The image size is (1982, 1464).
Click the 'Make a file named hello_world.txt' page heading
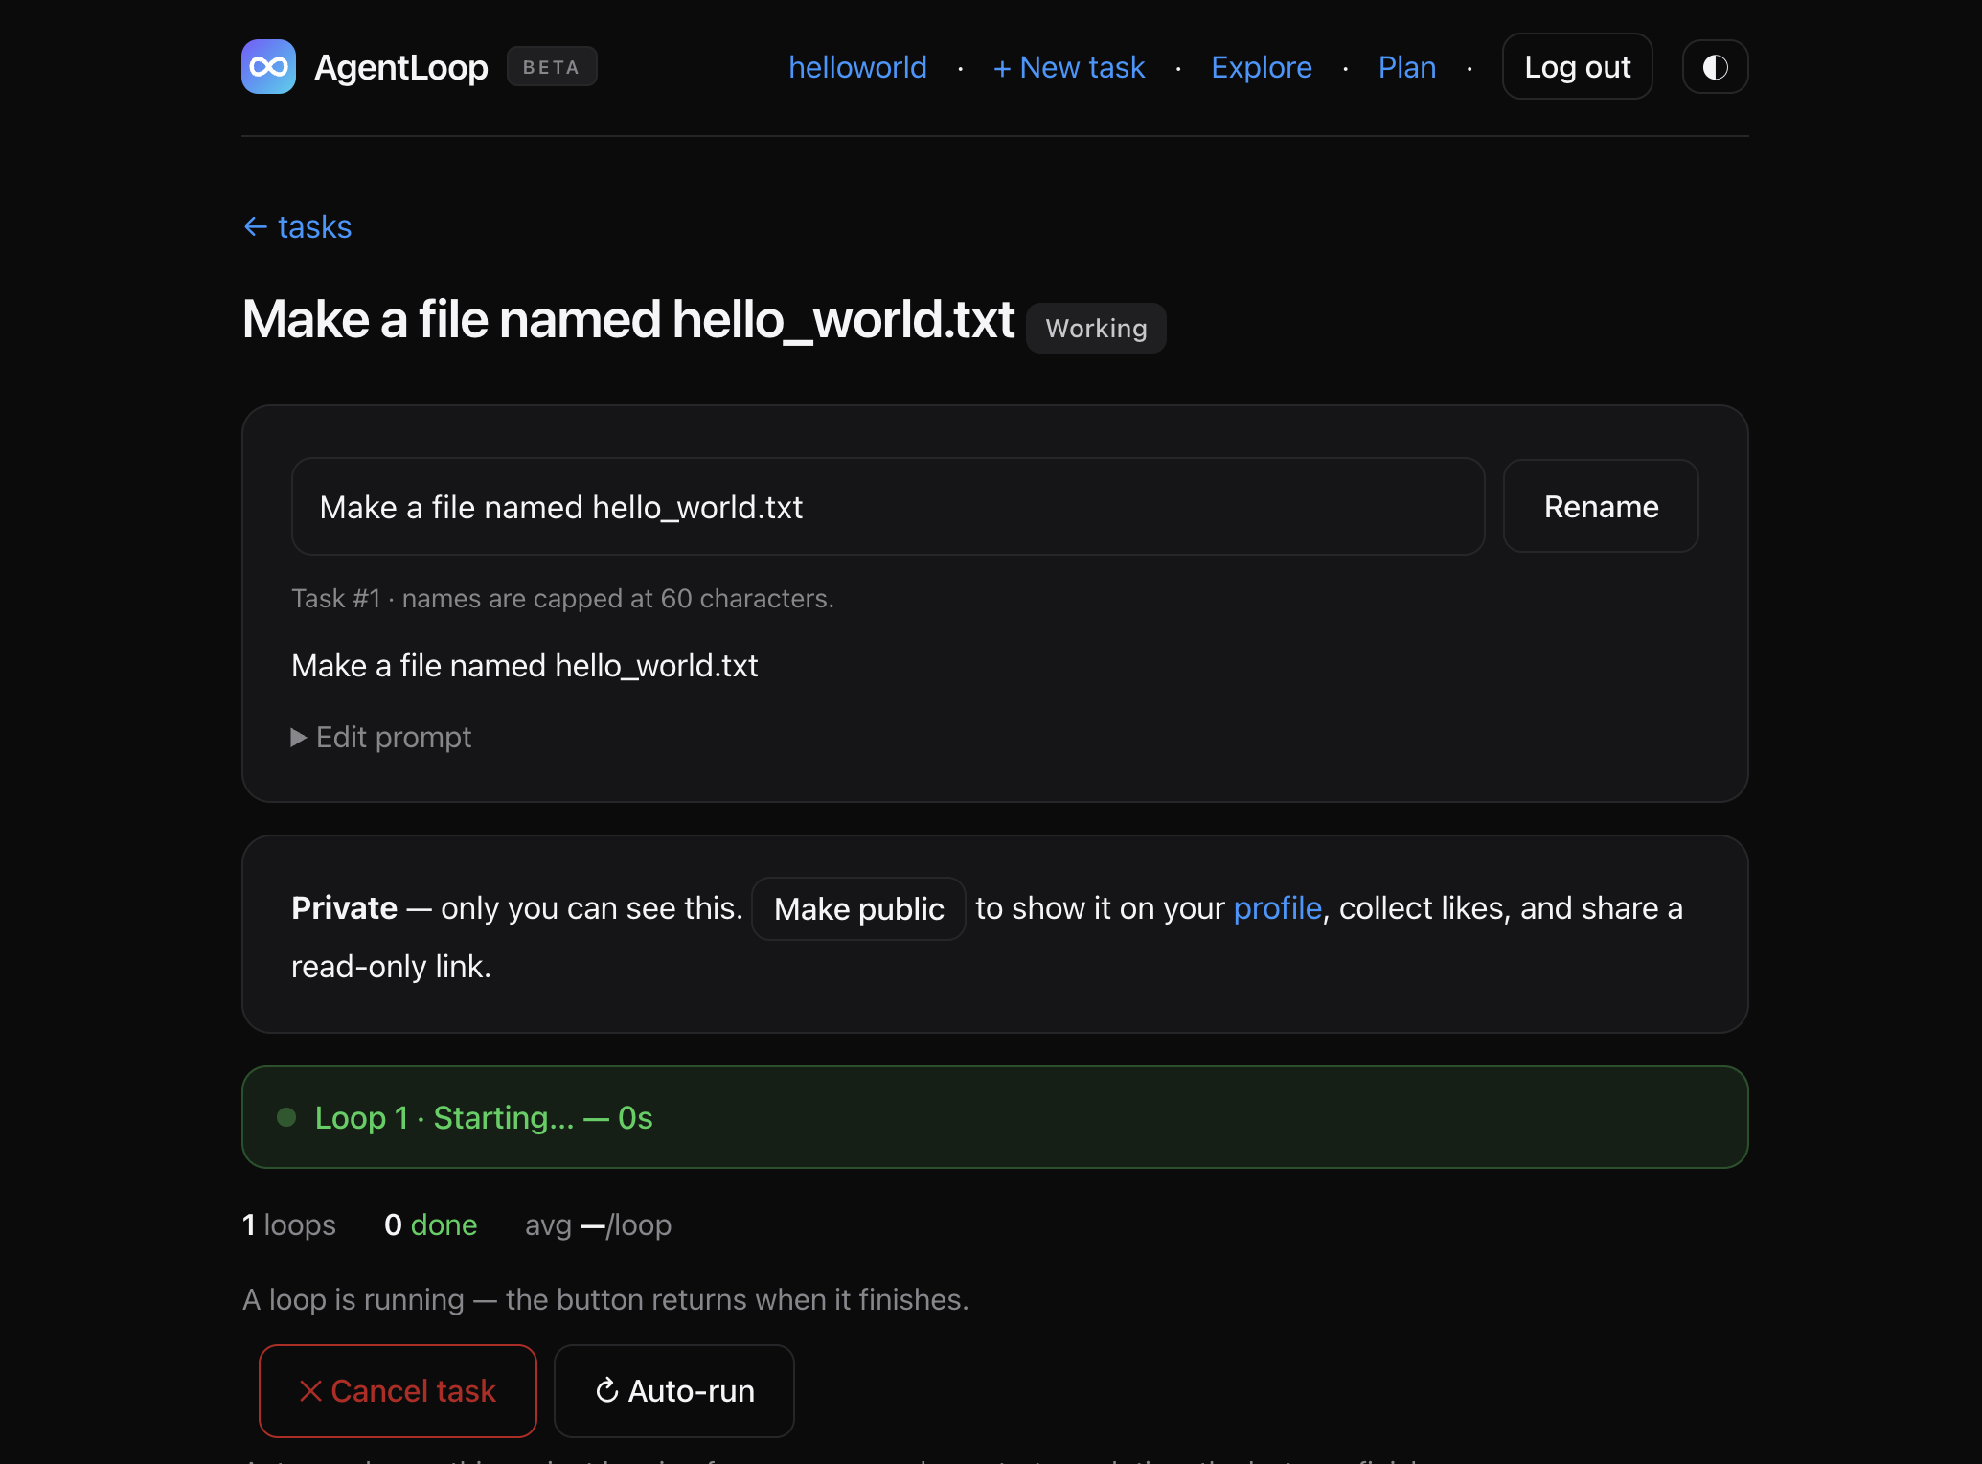(628, 319)
